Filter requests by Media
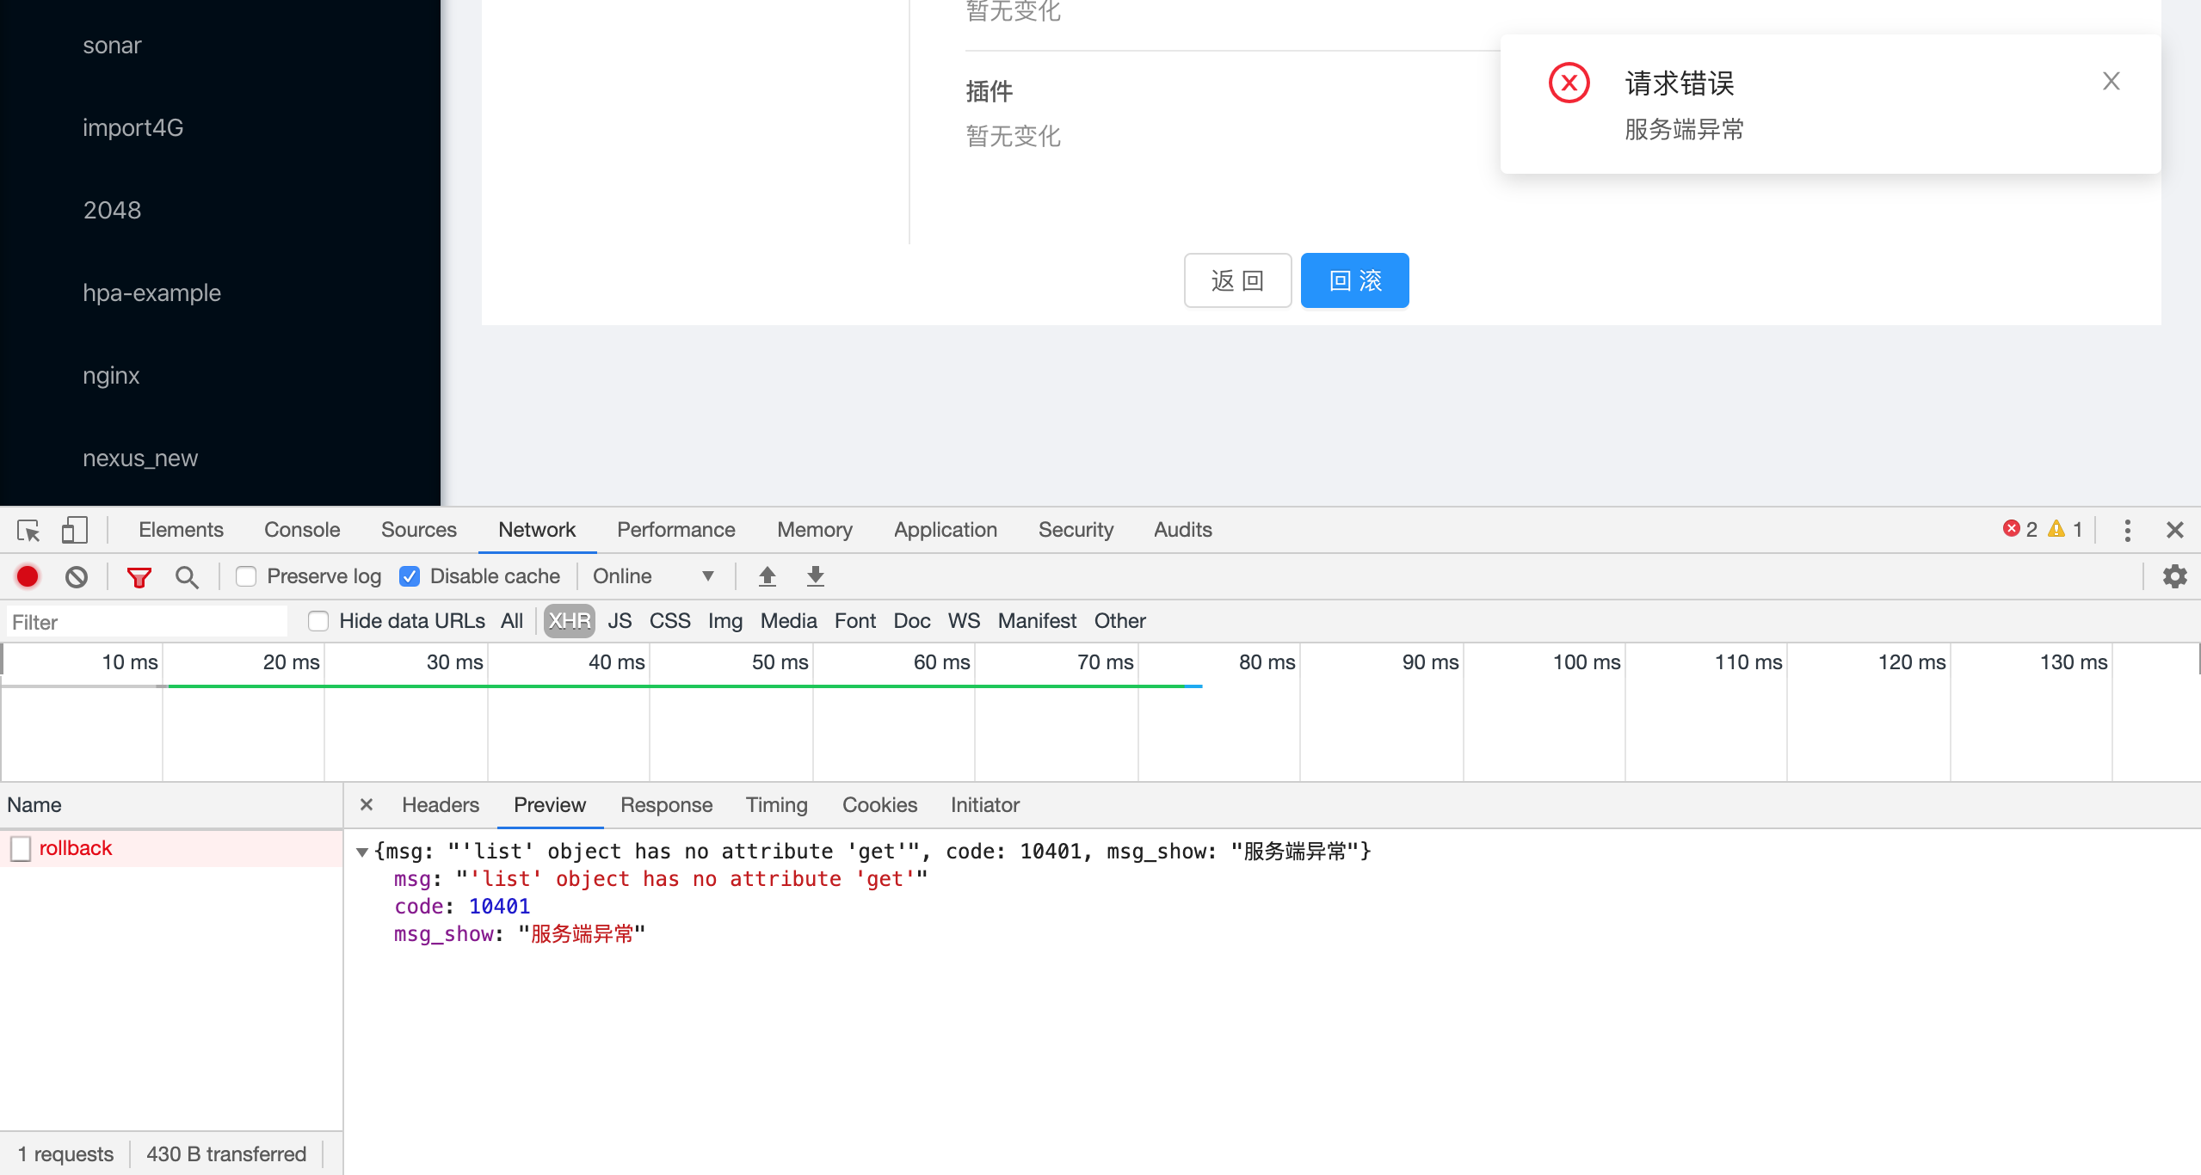Screen dimensions: 2201x1175 click(788, 621)
